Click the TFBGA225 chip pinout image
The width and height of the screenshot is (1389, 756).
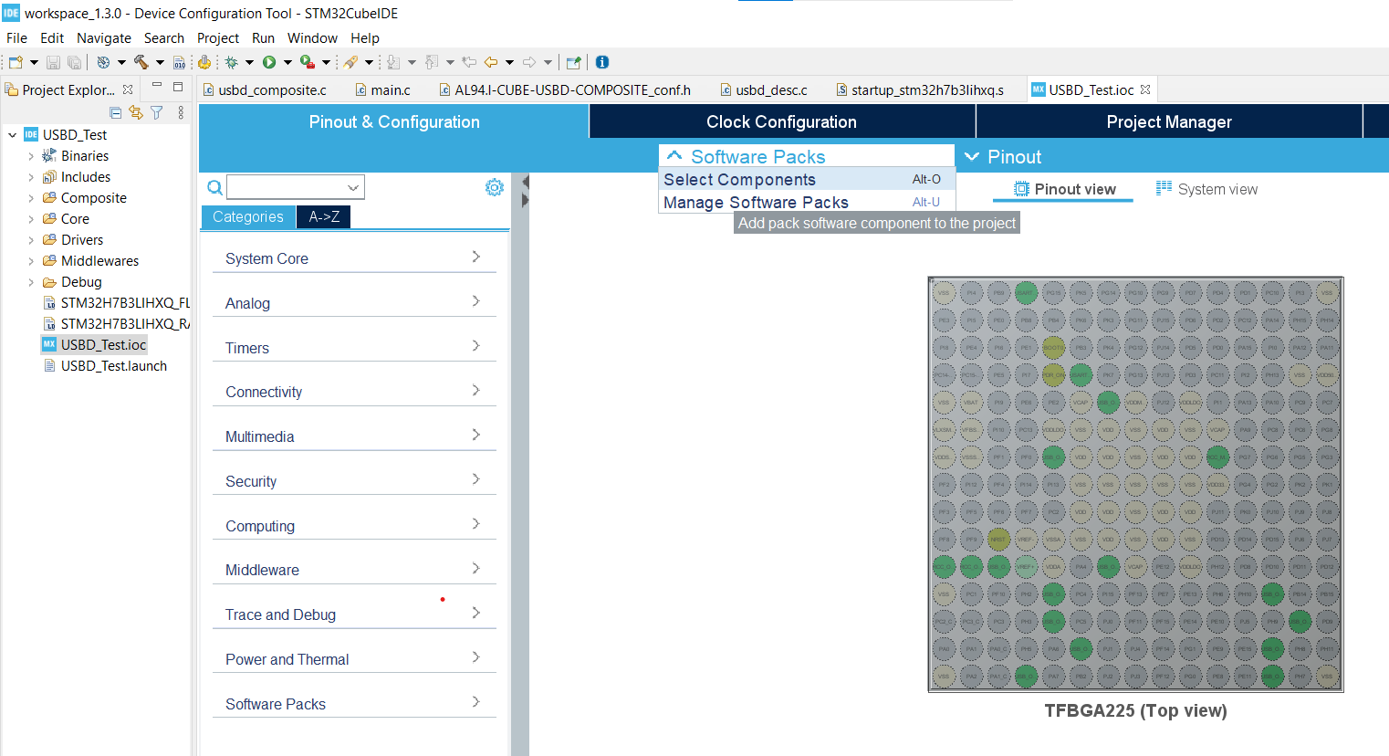coord(1135,485)
